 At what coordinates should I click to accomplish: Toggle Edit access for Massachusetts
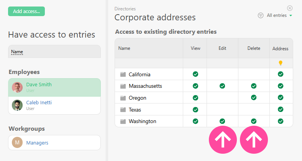coord(222,86)
